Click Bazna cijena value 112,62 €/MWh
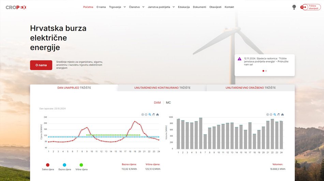Image resolution: width=324 pixels, height=181 pixels. (x=129, y=169)
